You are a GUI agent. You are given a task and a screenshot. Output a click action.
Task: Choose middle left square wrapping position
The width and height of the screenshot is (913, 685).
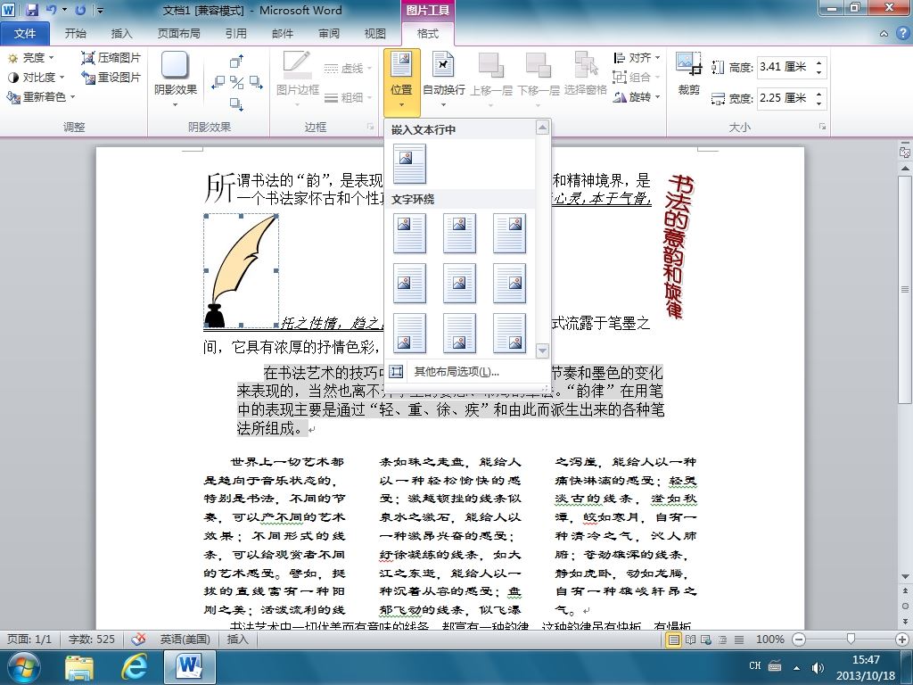[409, 283]
